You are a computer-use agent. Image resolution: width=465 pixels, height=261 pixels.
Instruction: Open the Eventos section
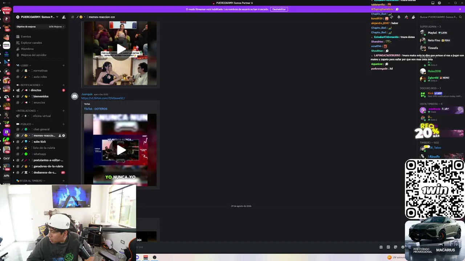pyautogui.click(x=40, y=37)
